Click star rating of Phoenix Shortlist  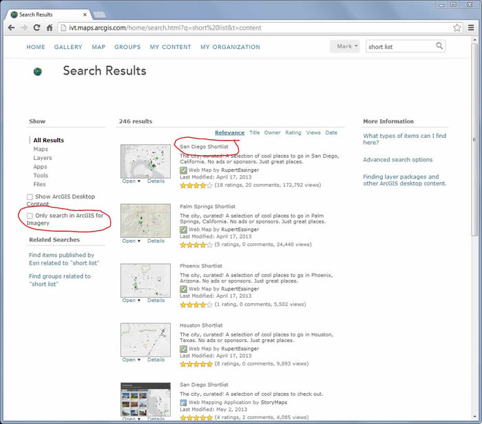(x=196, y=305)
